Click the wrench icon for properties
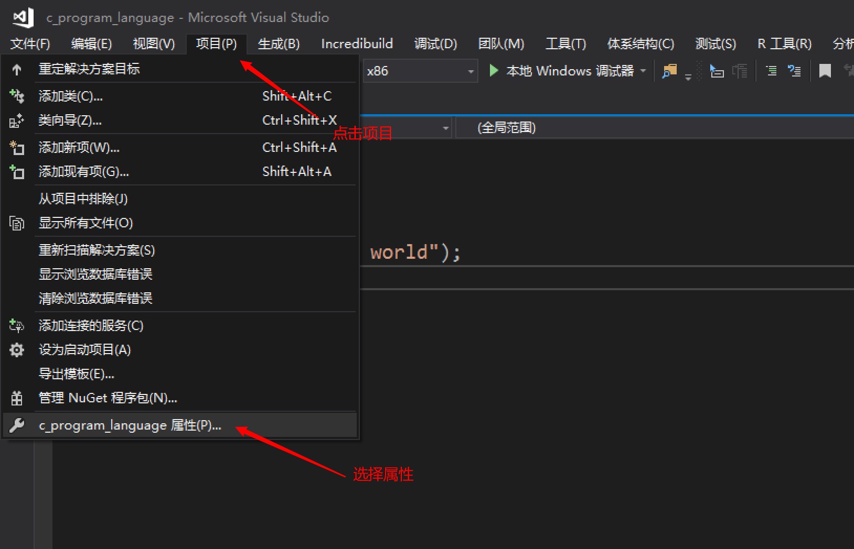This screenshot has height=549, width=854. point(17,425)
